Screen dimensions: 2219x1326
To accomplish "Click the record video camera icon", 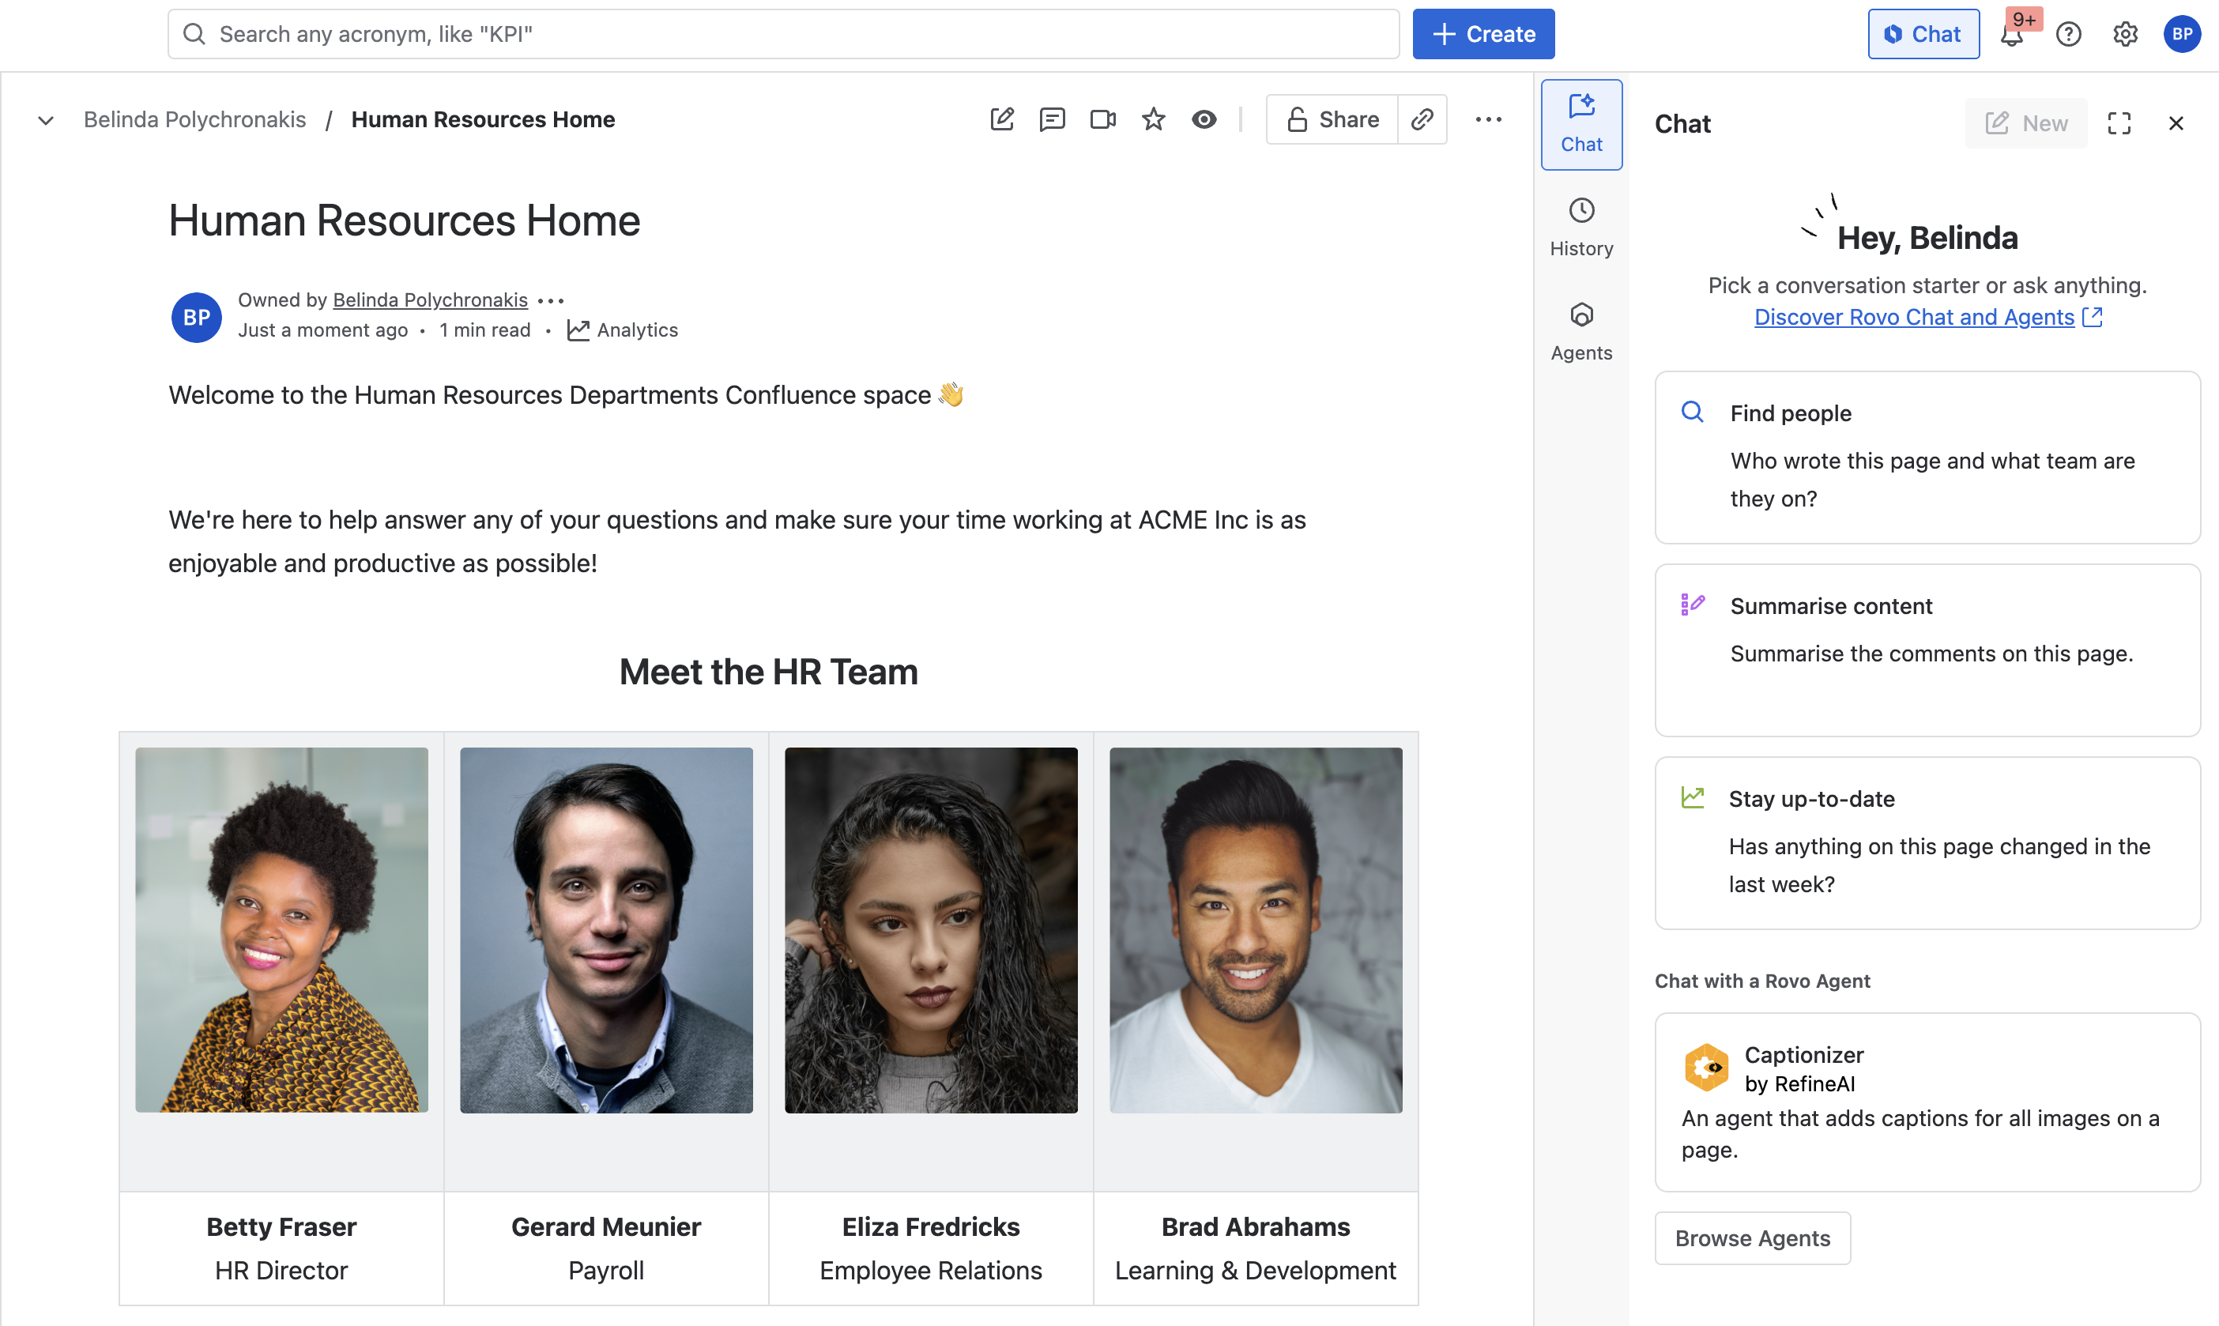I will point(1102,120).
